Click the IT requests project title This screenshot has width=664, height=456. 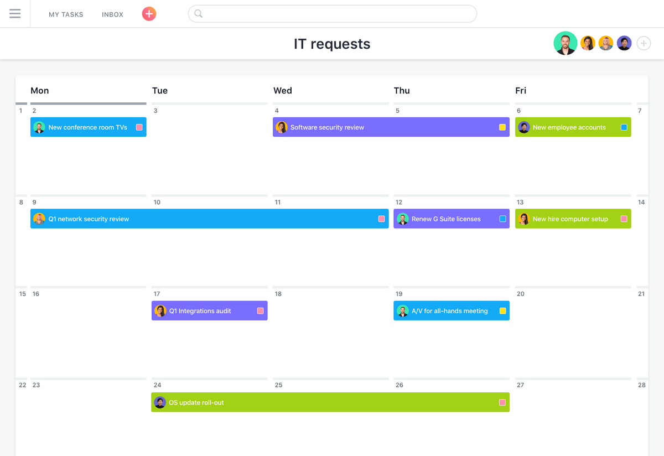[332, 44]
